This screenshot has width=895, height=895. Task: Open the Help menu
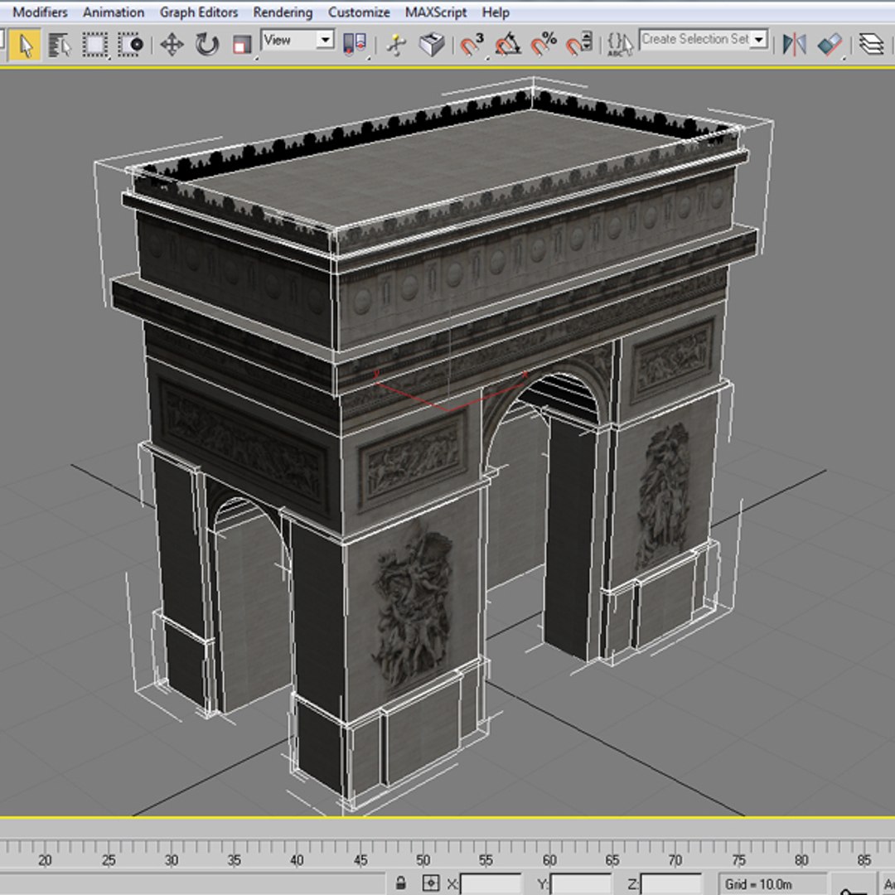coord(496,12)
